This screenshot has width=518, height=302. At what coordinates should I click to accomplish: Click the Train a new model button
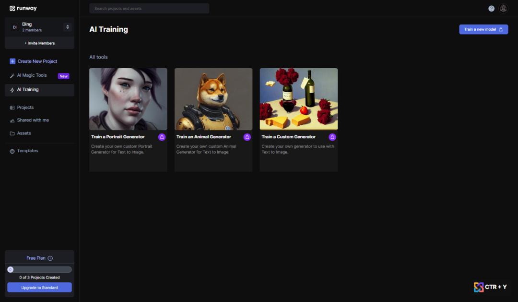point(483,29)
